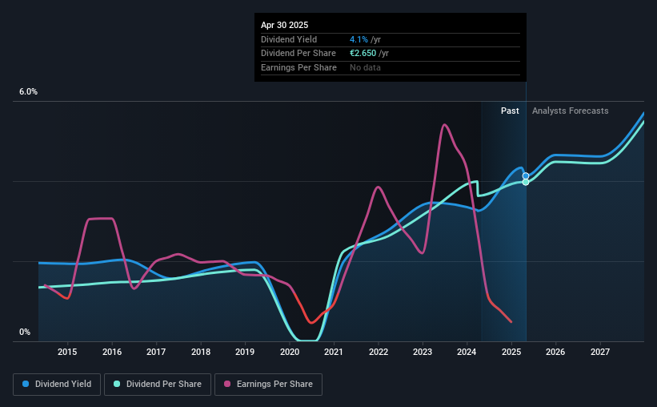
Task: Click the Dividend Yield row label in tooltip
Action: (x=289, y=39)
